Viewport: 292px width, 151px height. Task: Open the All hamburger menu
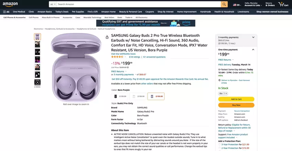tap(6, 12)
